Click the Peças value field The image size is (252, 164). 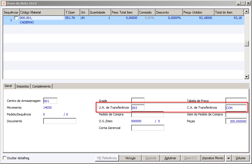click(x=236, y=121)
